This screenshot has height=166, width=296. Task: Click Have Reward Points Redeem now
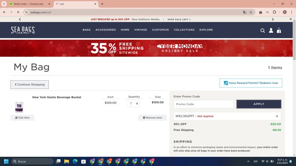pos(251,83)
